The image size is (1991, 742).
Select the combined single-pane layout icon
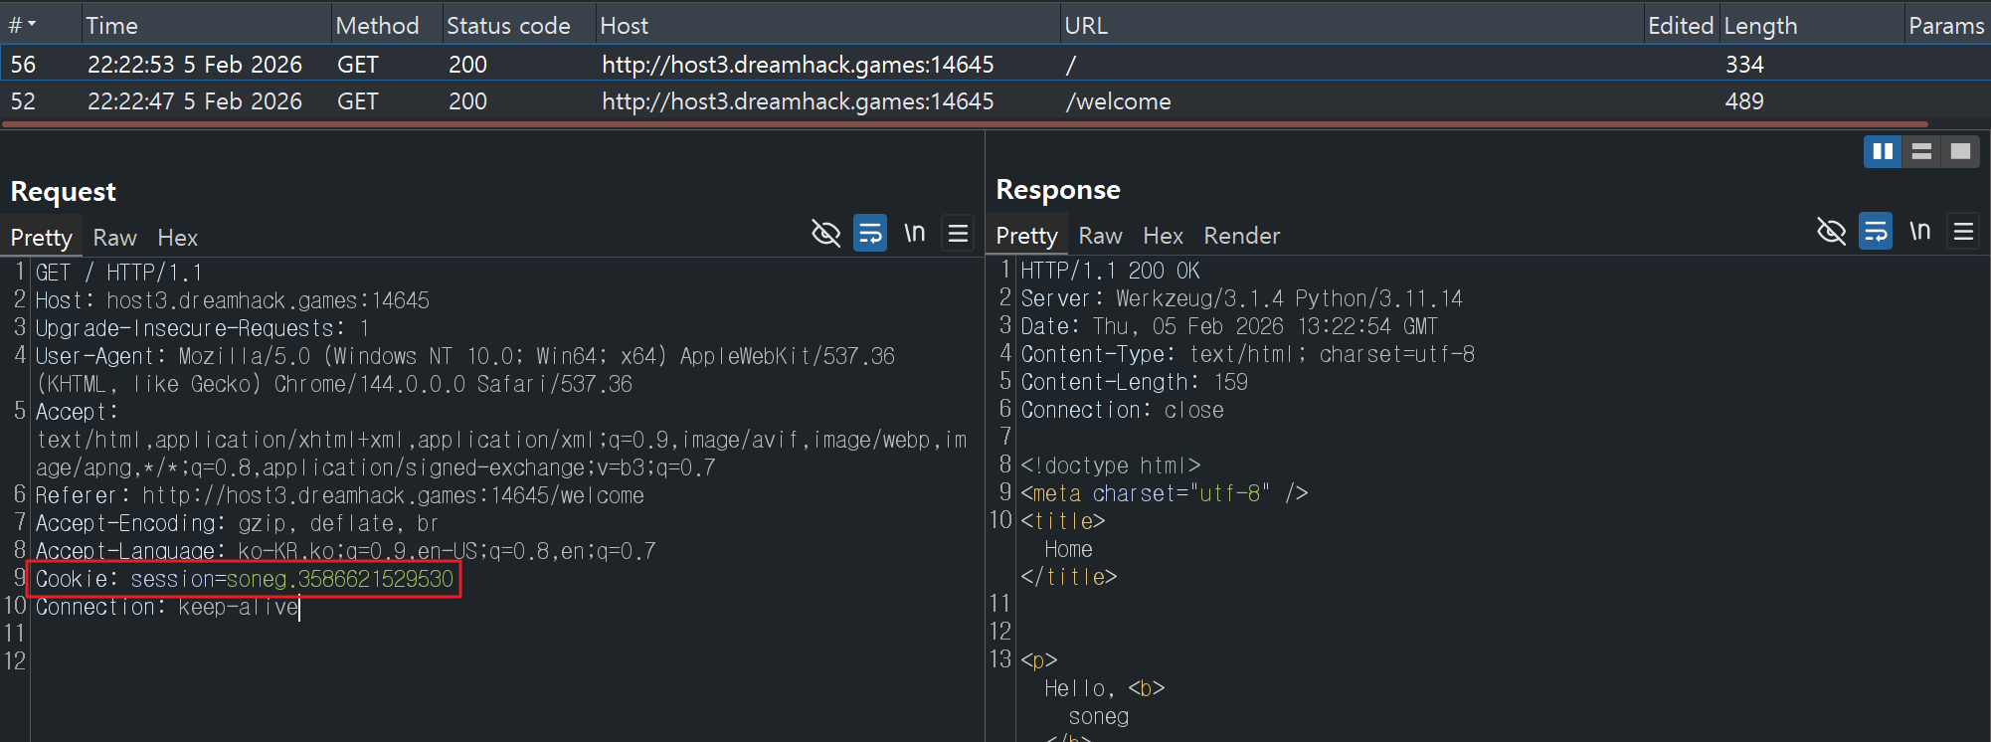pos(1960,151)
